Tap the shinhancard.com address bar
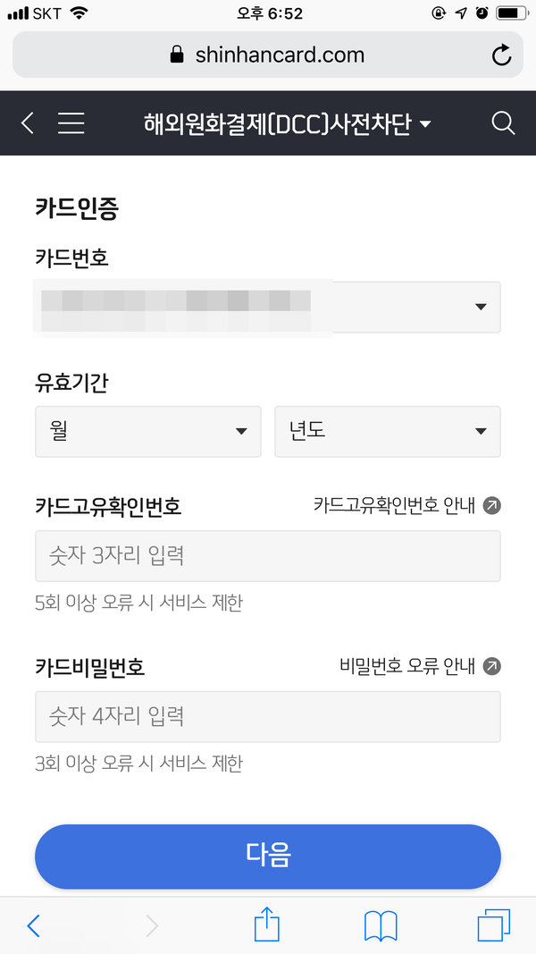The width and height of the screenshot is (536, 954). coord(267,55)
